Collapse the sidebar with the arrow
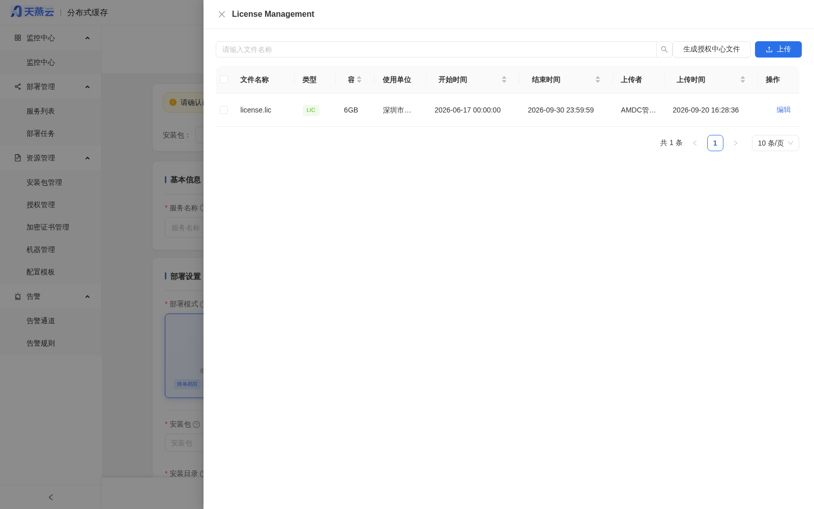Viewport: 814px width, 509px height. coord(50,497)
